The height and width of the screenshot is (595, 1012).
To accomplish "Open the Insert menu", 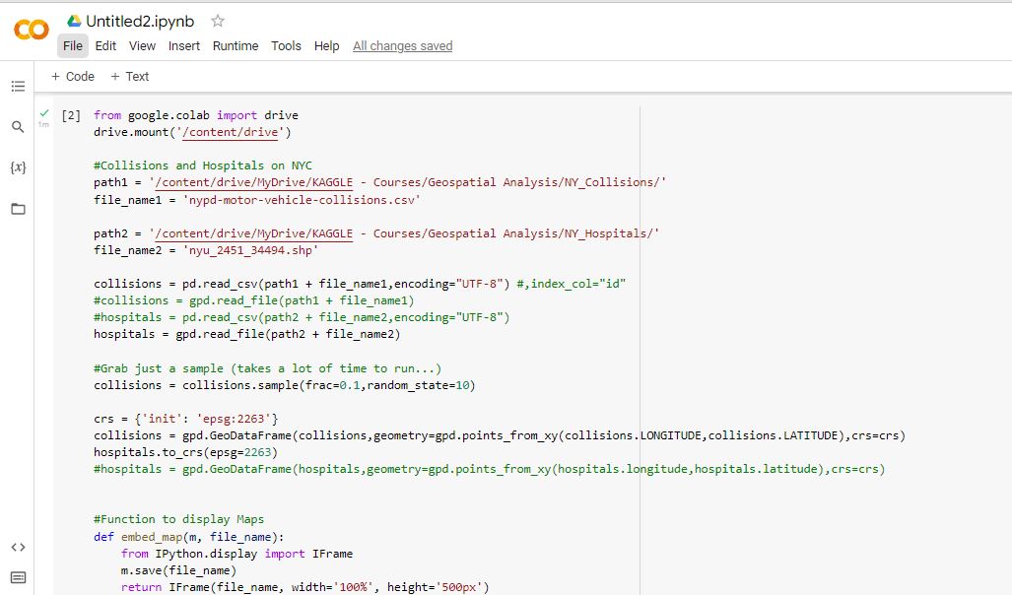I will 183,45.
